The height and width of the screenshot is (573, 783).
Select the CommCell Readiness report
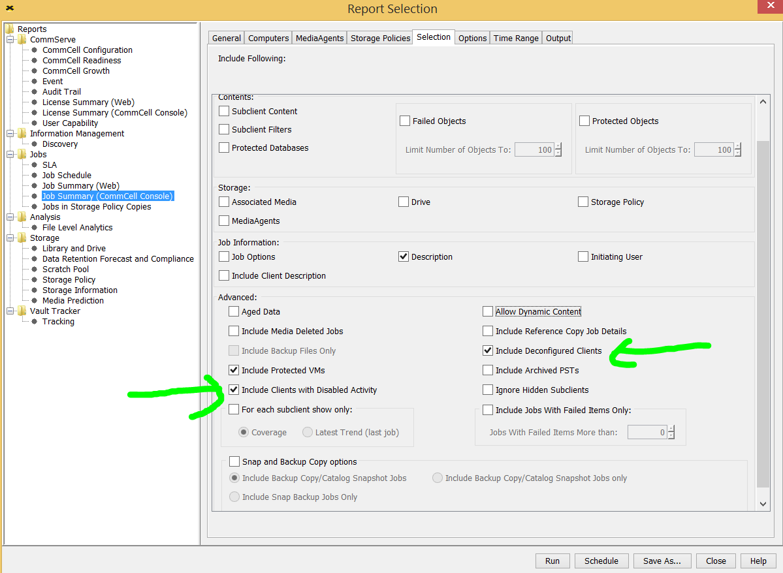pos(82,61)
